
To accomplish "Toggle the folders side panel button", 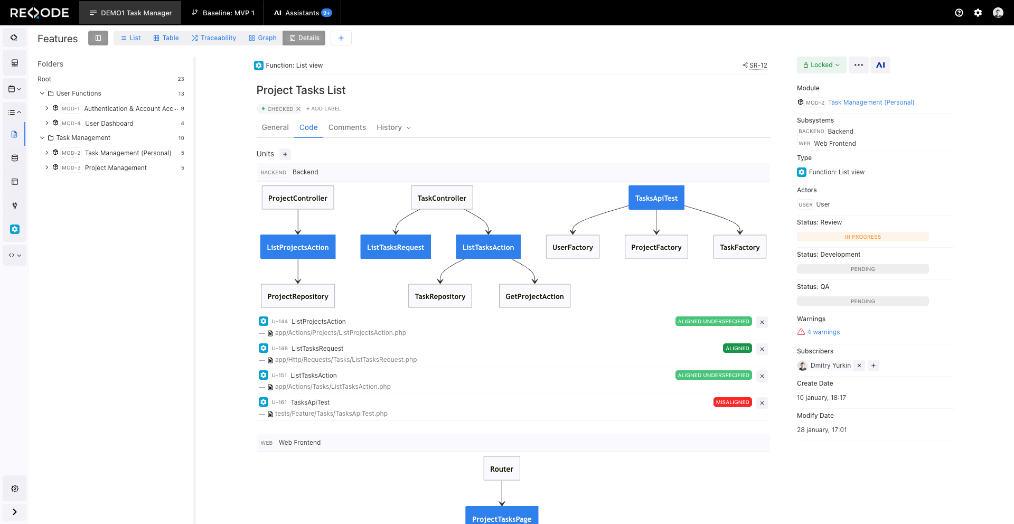I will pos(98,38).
